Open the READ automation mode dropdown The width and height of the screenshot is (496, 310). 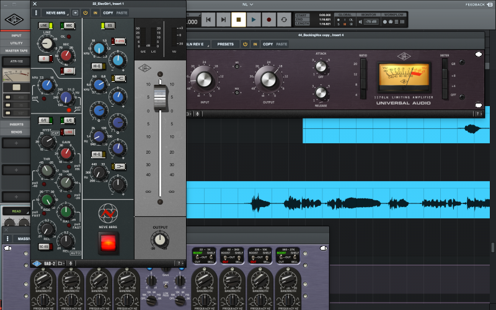(16, 211)
